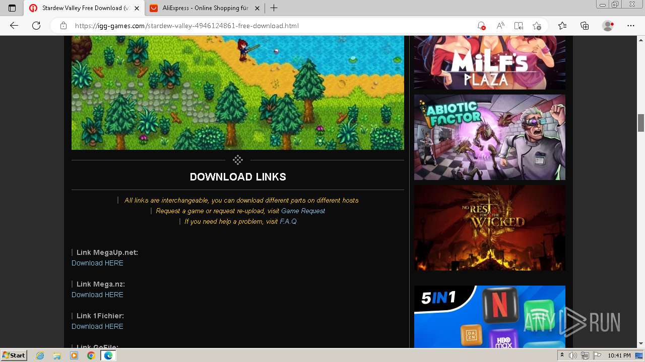Open the Collections panel
645x362 pixels.
585,26
